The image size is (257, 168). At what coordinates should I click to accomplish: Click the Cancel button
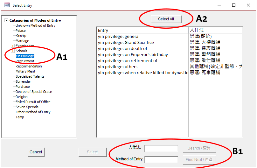[x=36, y=152]
